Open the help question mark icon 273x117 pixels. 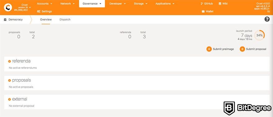[267, 19]
